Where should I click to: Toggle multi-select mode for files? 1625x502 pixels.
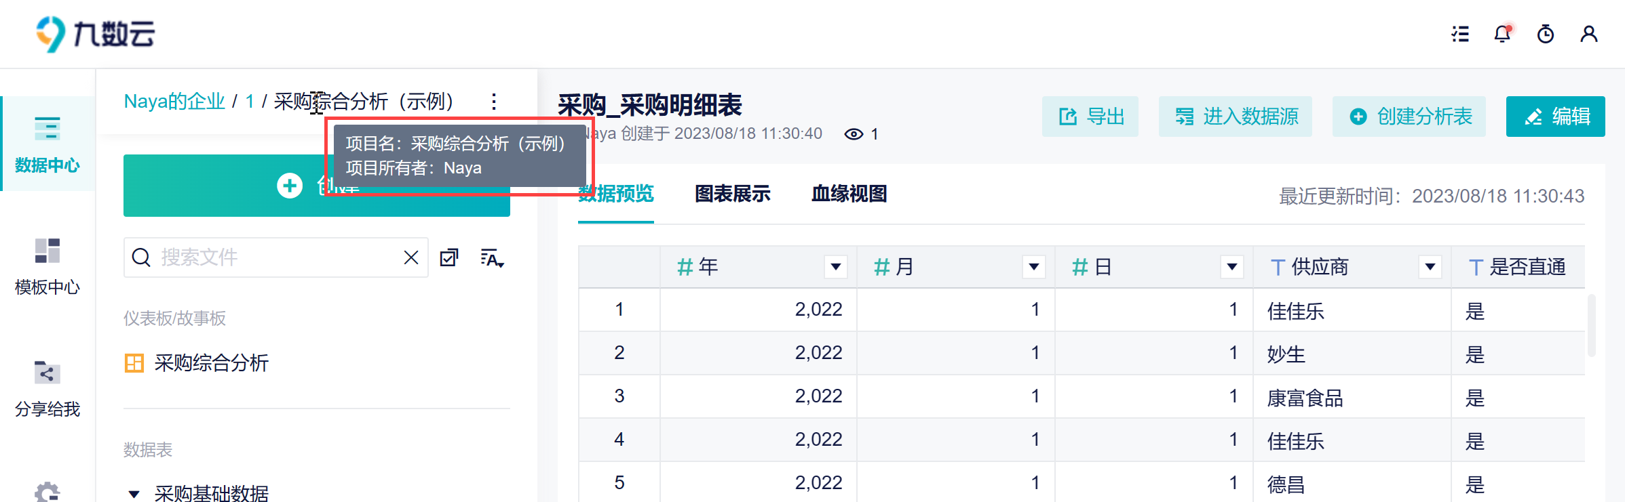click(x=449, y=257)
